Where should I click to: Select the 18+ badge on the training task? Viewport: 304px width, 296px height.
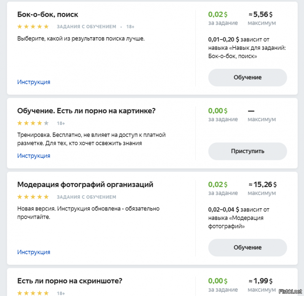point(61,123)
